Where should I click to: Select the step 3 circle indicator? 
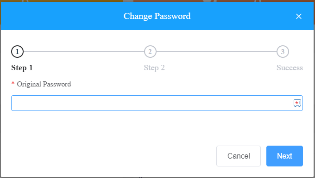tap(283, 52)
